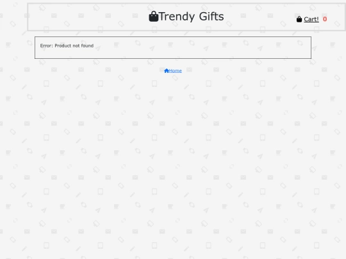Viewport: 346px width, 259px height.
Task: Click the small bag icon next to Cart!
Action: (x=299, y=19)
